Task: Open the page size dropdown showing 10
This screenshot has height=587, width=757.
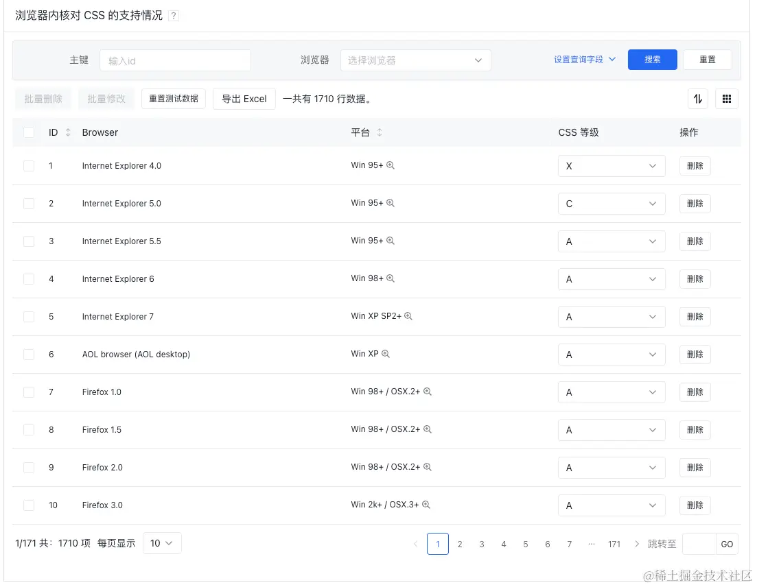Action: point(162,543)
